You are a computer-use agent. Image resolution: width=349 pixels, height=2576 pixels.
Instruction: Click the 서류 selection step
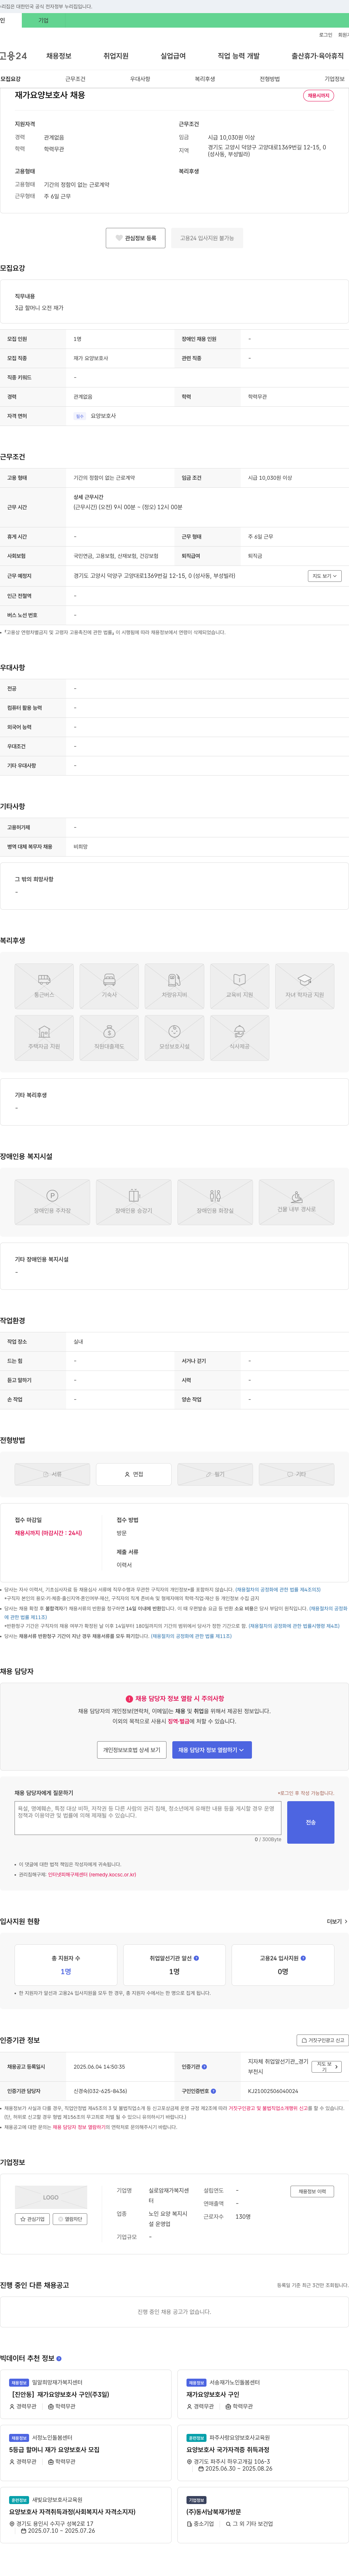click(x=52, y=1474)
